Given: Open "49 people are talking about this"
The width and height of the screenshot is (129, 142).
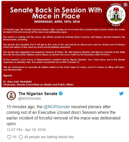Looking at the screenshot, I should point(49,137).
